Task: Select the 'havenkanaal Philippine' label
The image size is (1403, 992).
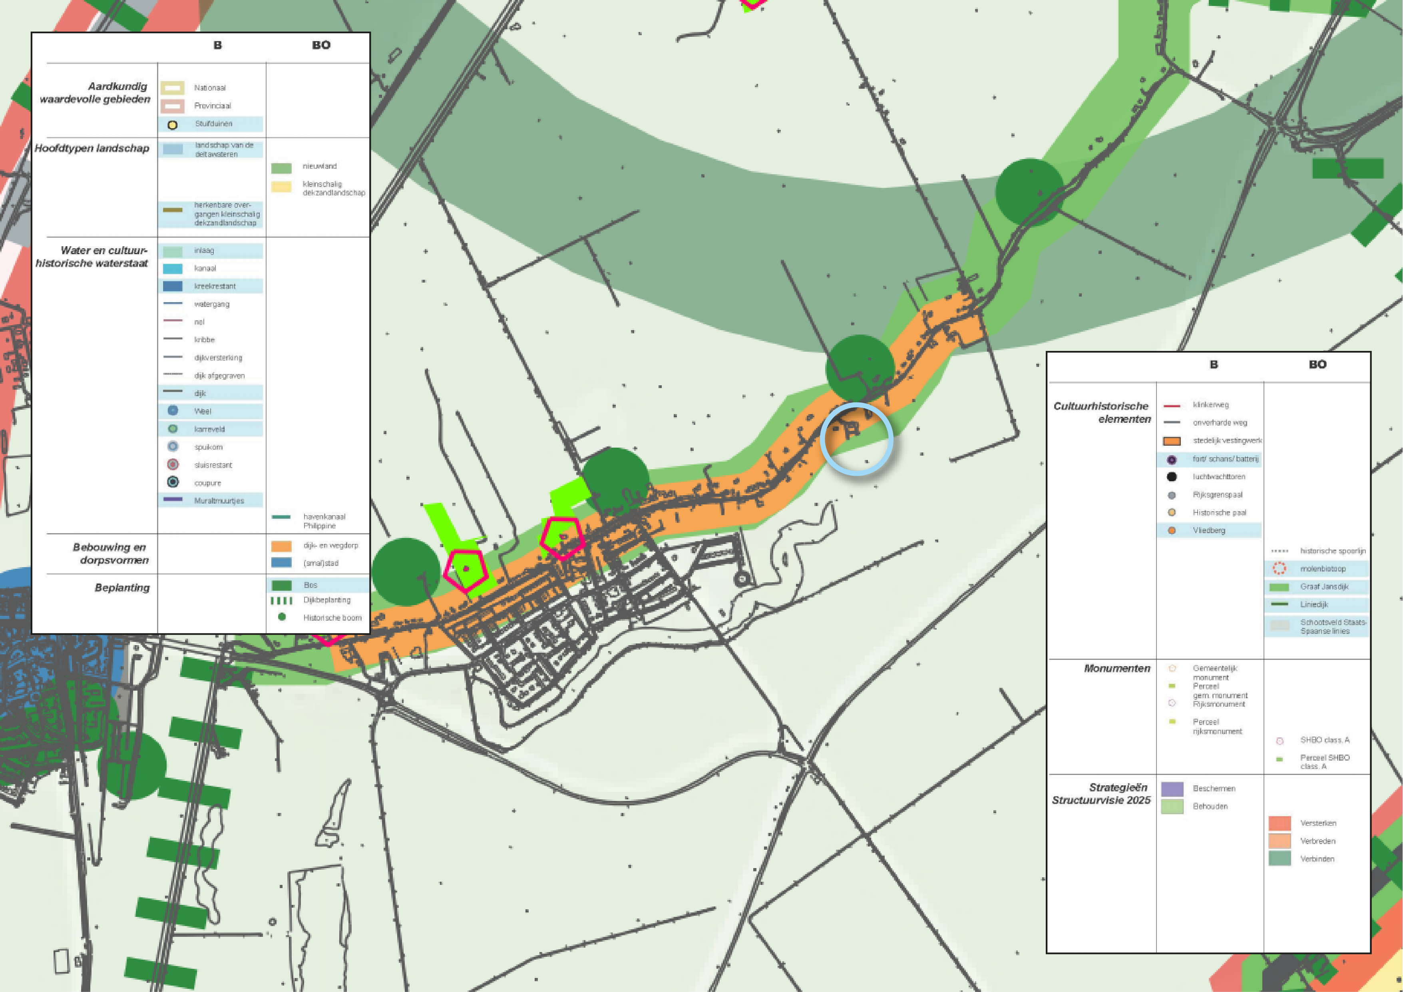Action: 324,521
